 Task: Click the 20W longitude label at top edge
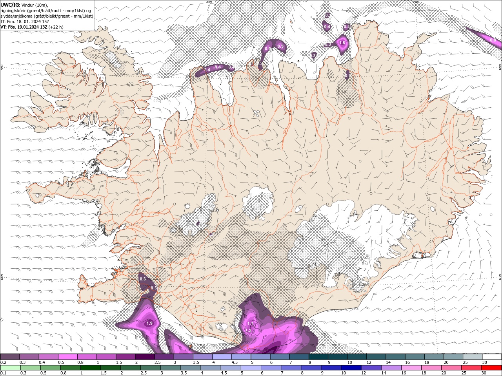coord(209,2)
